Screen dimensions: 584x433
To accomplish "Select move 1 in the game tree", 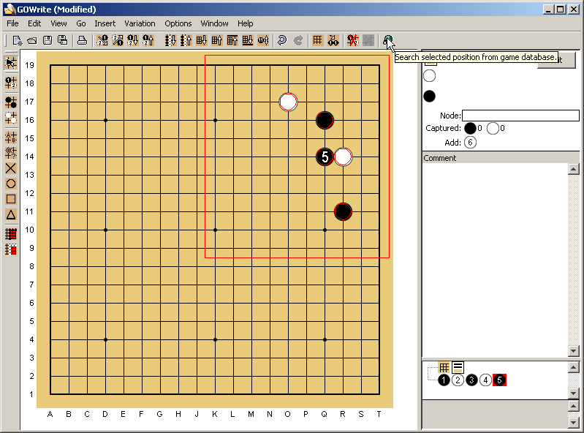I will pos(444,380).
